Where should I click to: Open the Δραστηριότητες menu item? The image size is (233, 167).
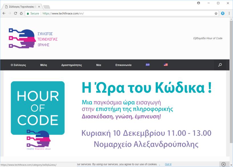point(72,65)
